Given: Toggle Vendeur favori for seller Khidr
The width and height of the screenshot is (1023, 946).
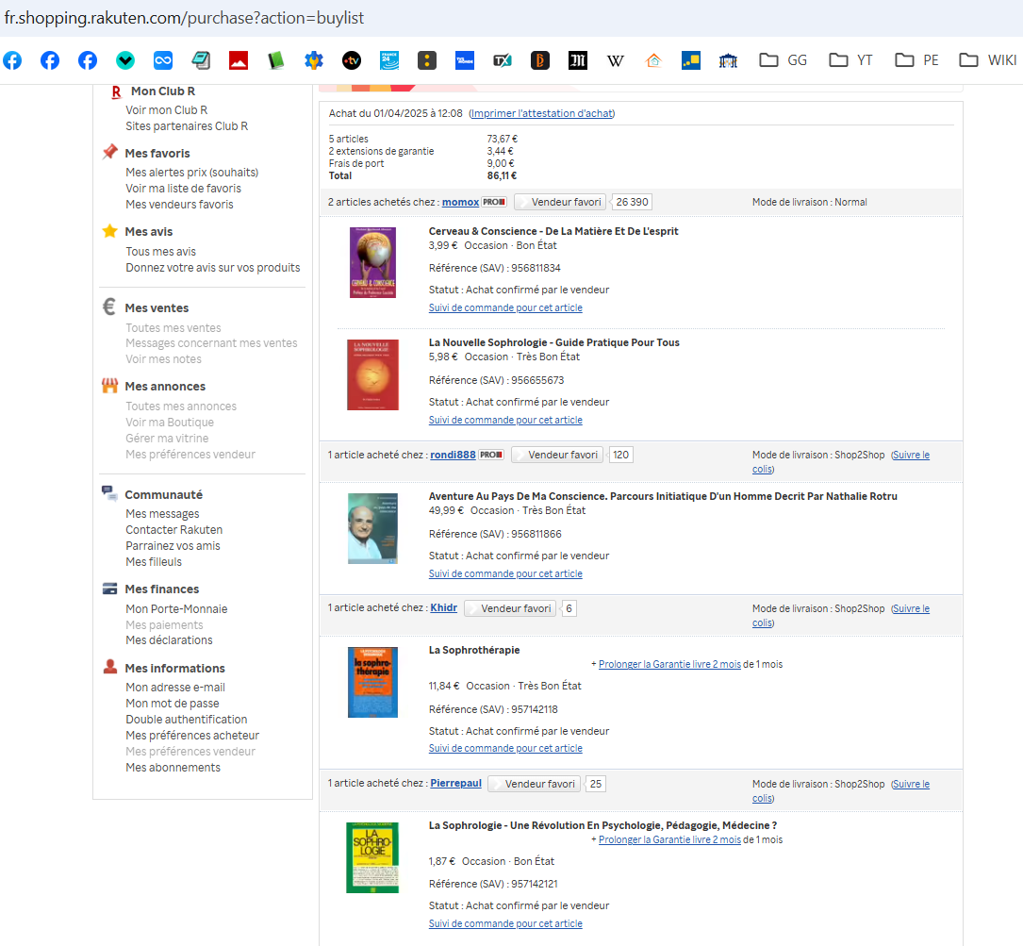Looking at the screenshot, I should click(x=509, y=608).
